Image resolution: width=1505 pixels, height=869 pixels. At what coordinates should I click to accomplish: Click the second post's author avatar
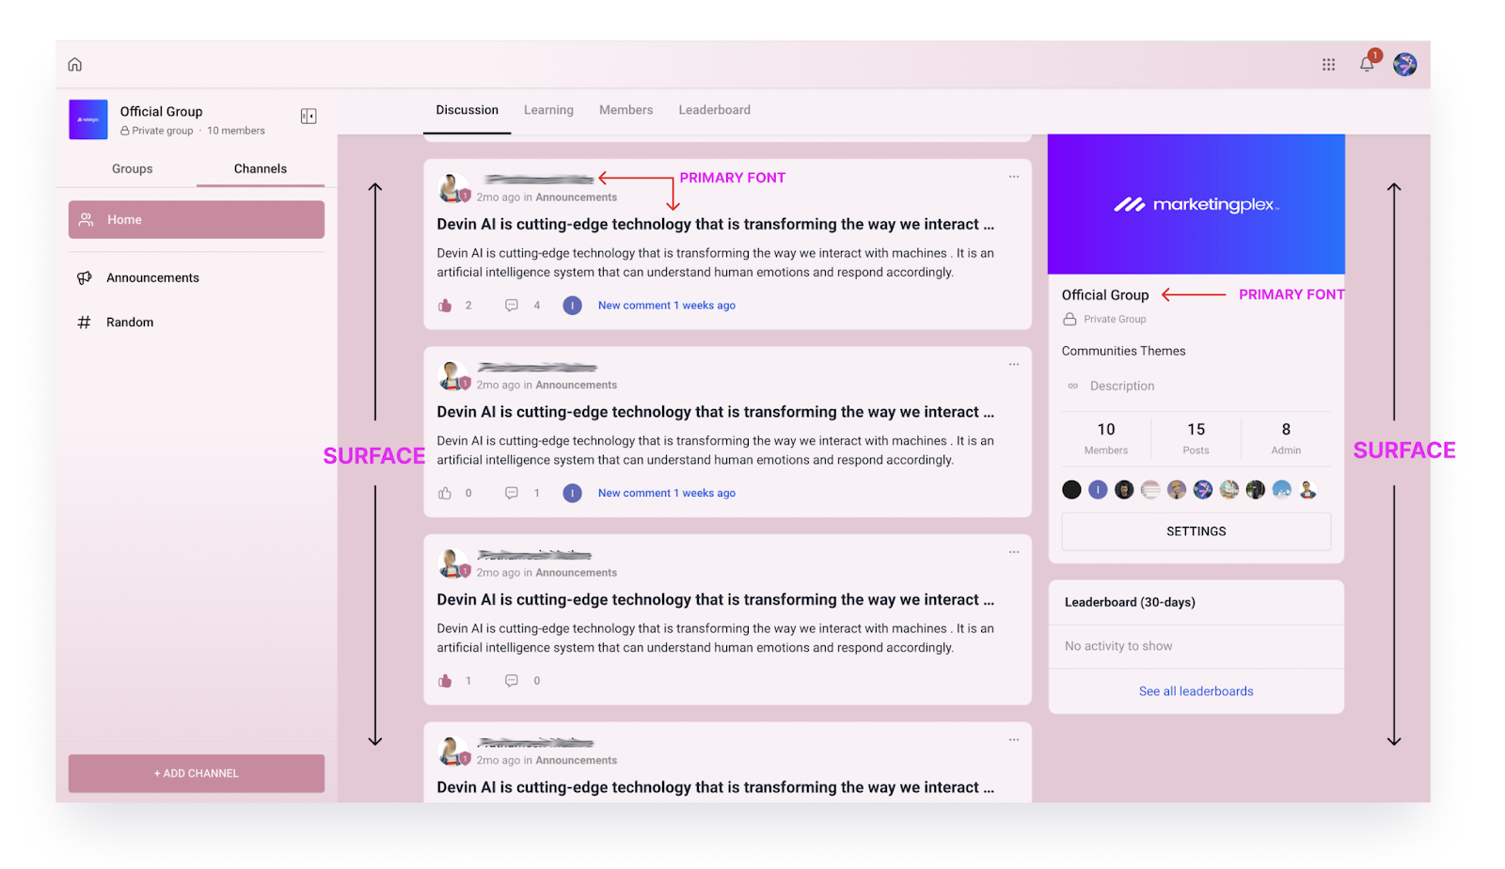click(x=453, y=375)
